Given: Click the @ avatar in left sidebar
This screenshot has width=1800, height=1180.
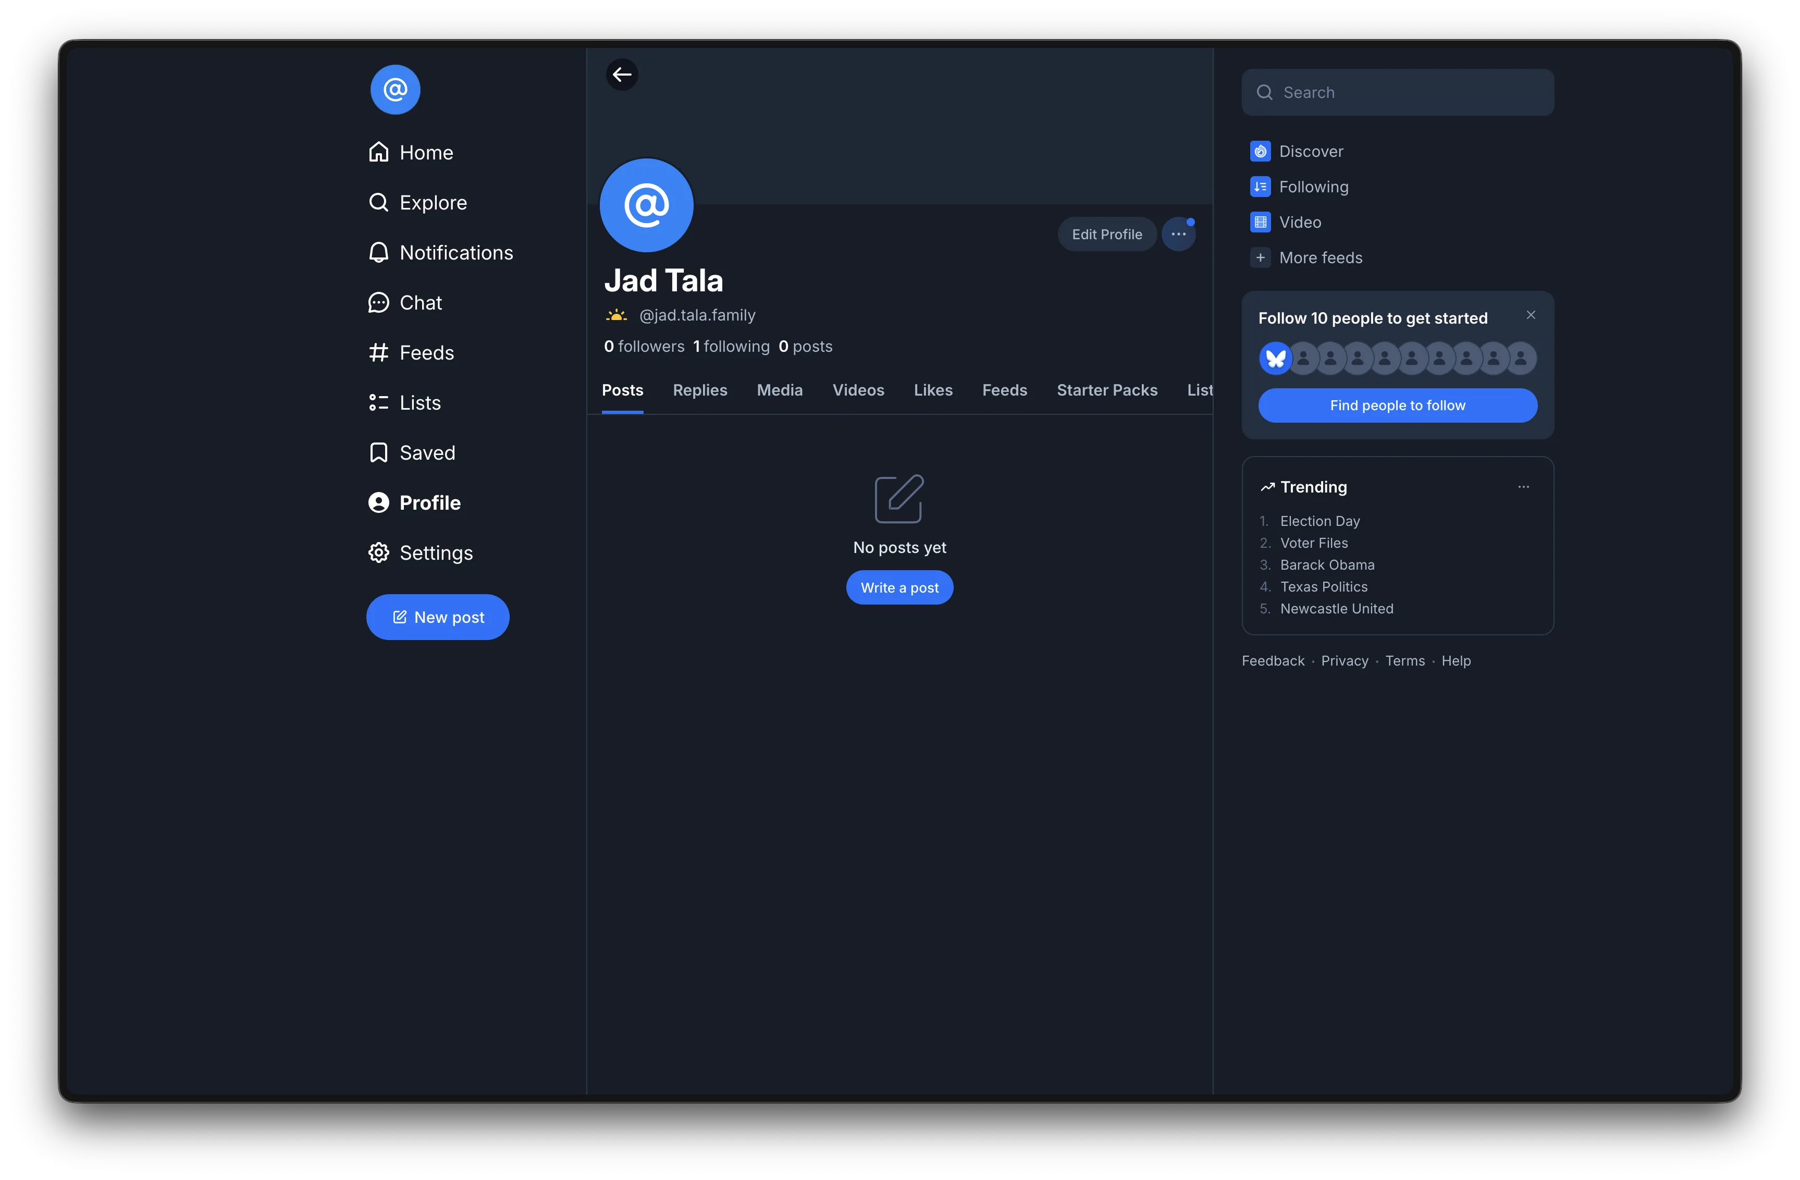Looking at the screenshot, I should pos(395,89).
